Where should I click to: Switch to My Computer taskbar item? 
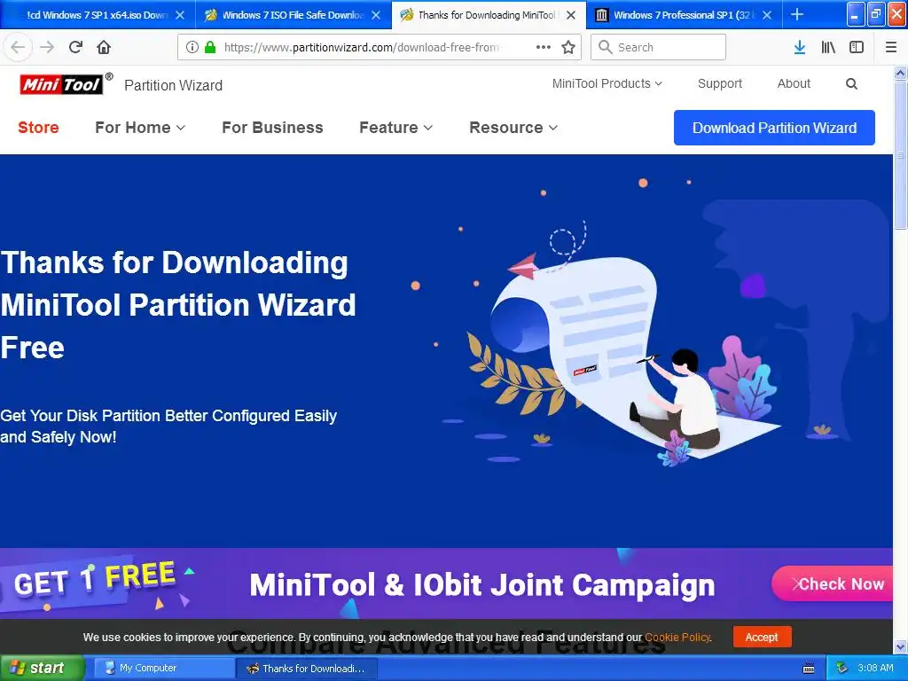coord(164,669)
